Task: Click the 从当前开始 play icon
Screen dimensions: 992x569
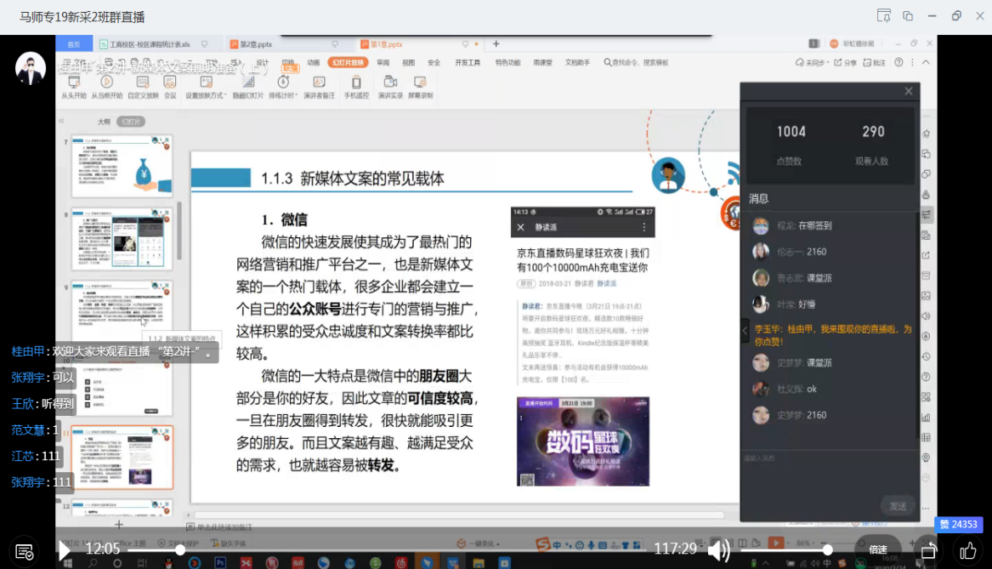Action: pos(106,83)
